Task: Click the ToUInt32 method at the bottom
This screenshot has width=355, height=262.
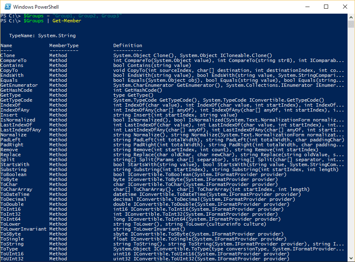Action: coord(13,258)
